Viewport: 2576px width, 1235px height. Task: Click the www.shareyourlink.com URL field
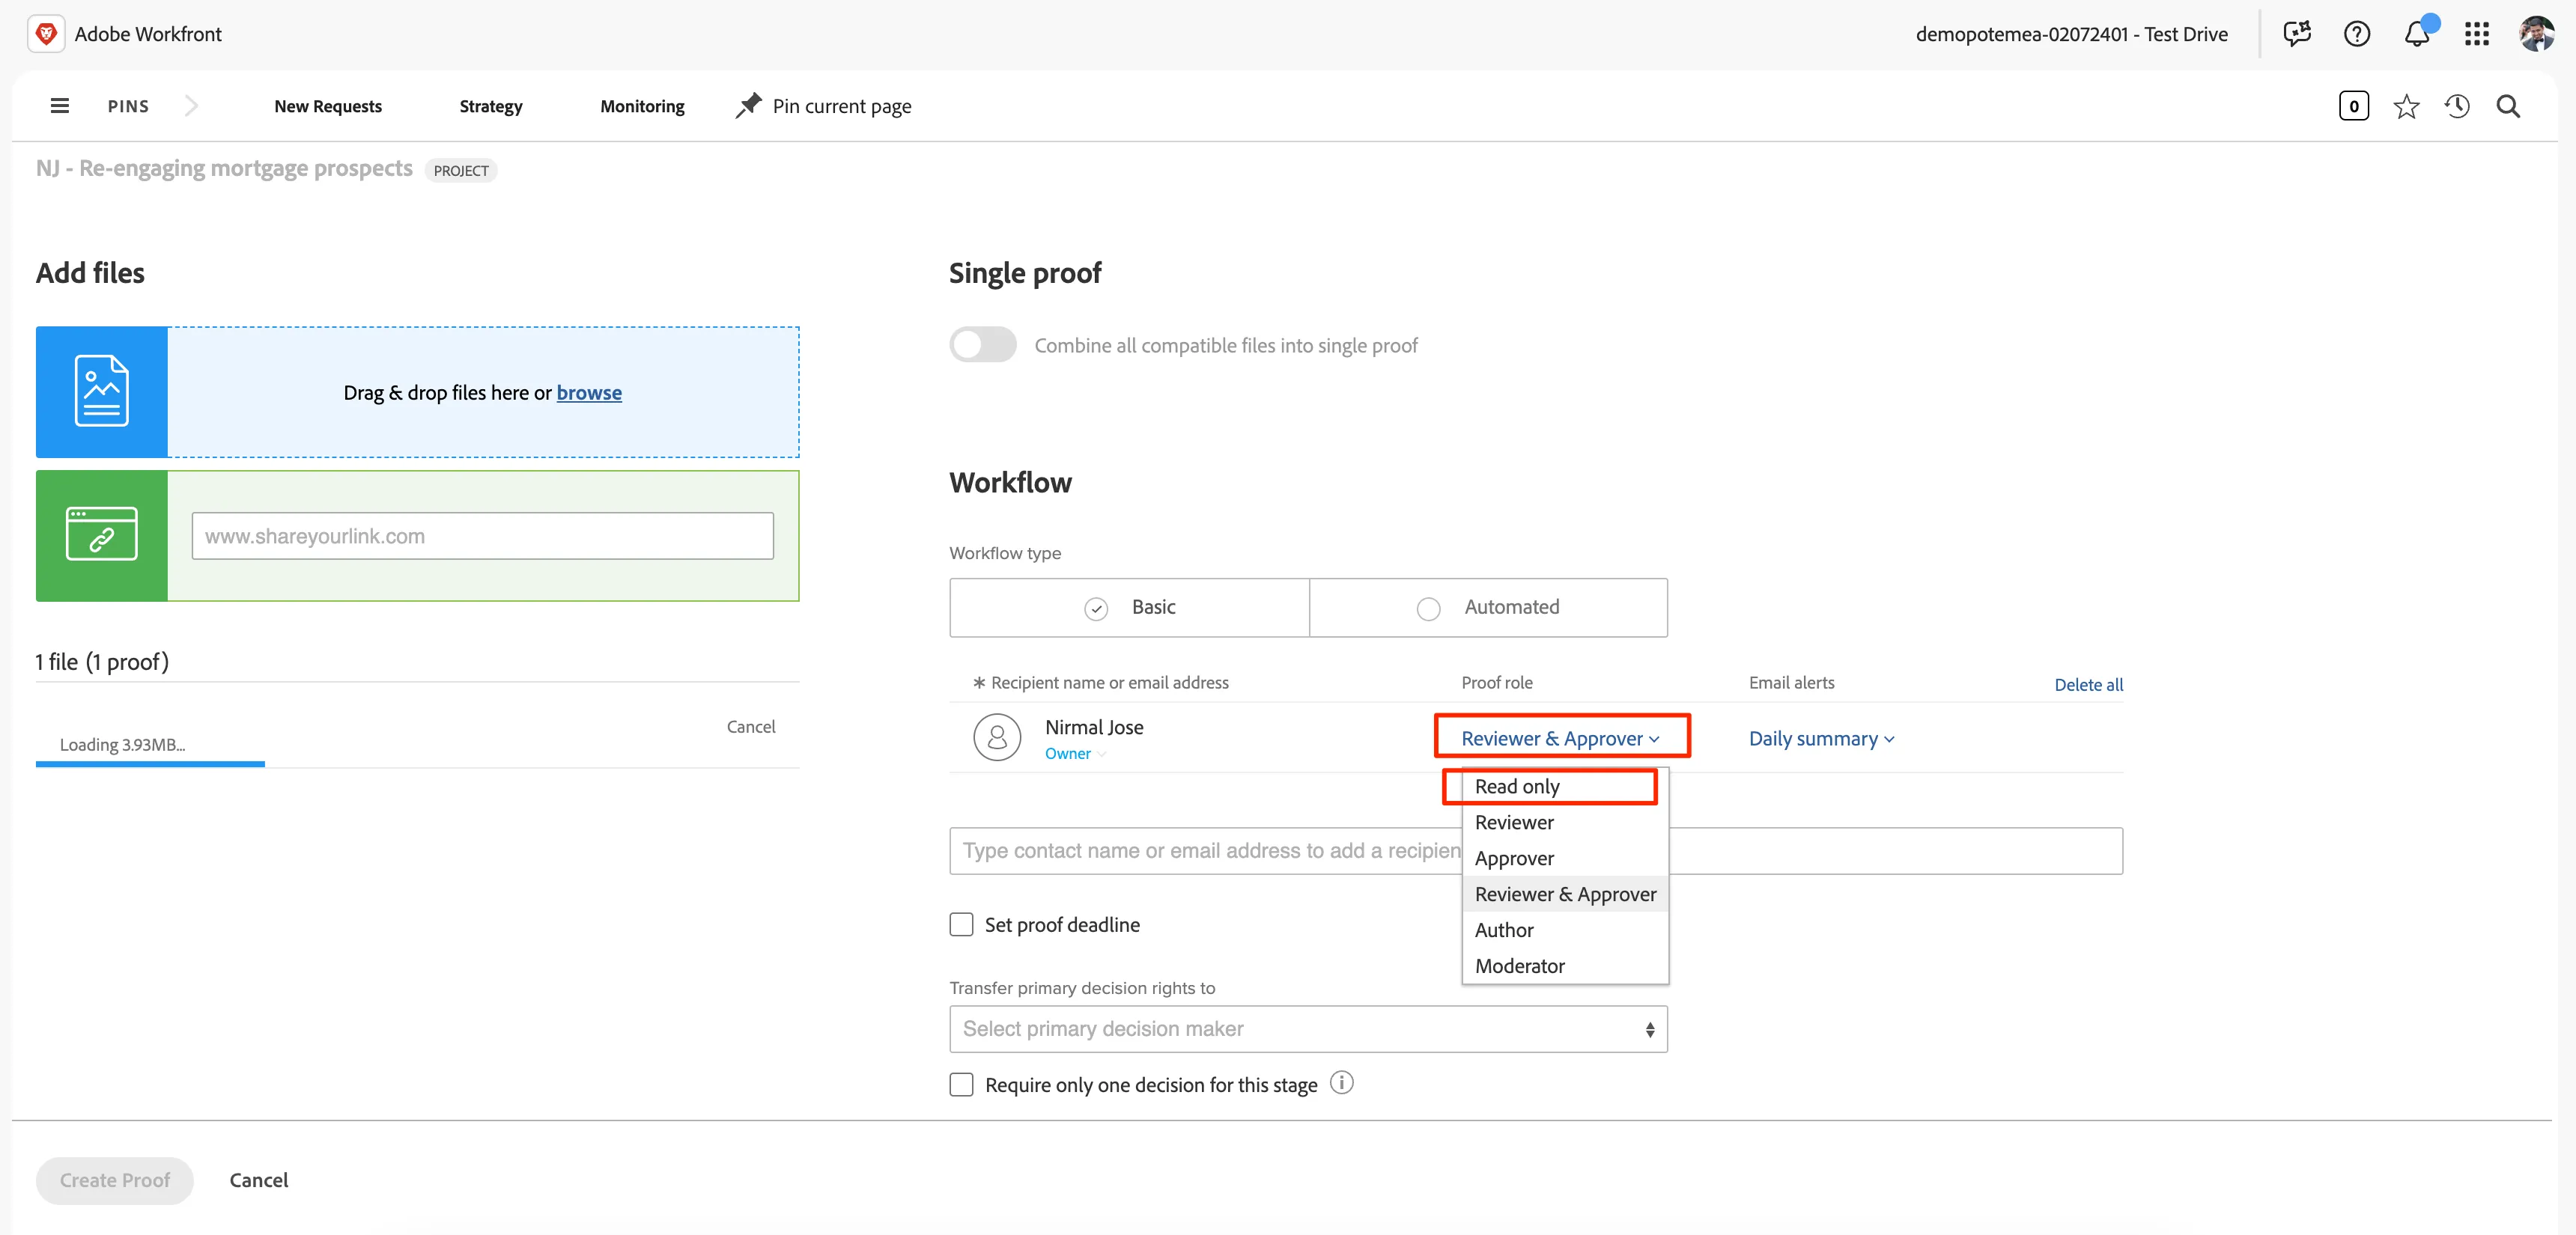[x=483, y=536]
